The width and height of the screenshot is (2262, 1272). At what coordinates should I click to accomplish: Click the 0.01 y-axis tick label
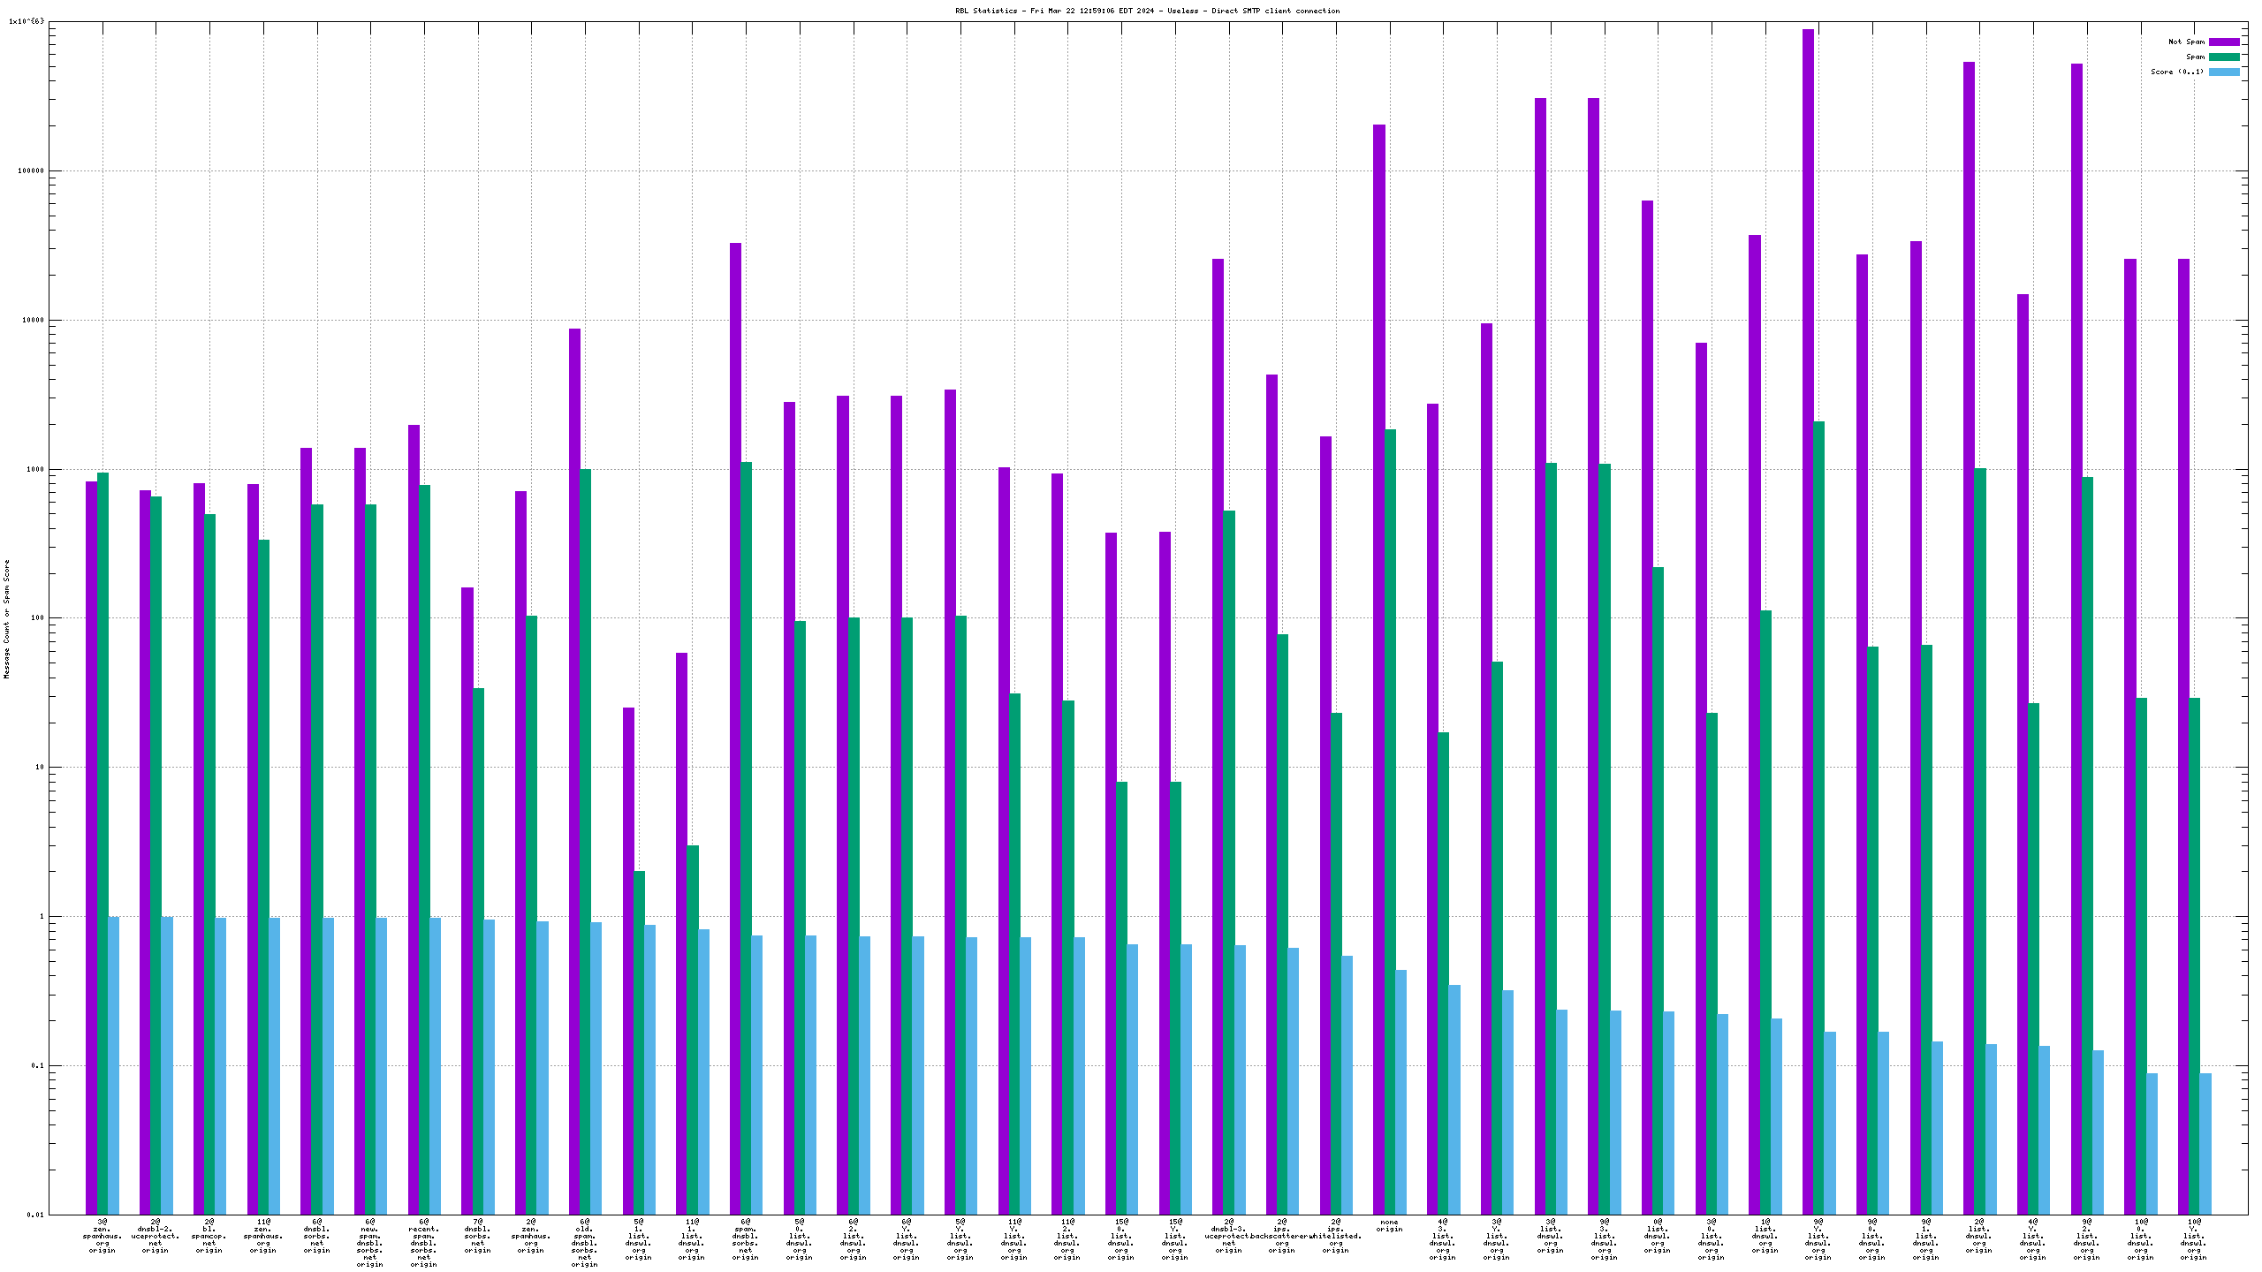click(34, 1215)
